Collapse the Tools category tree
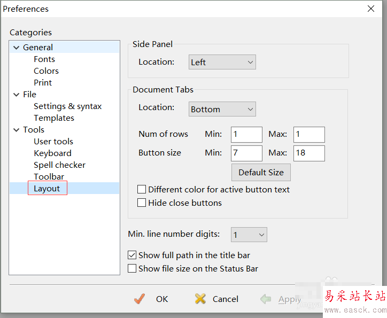Image resolution: width=387 pixels, height=318 pixels. (17, 130)
